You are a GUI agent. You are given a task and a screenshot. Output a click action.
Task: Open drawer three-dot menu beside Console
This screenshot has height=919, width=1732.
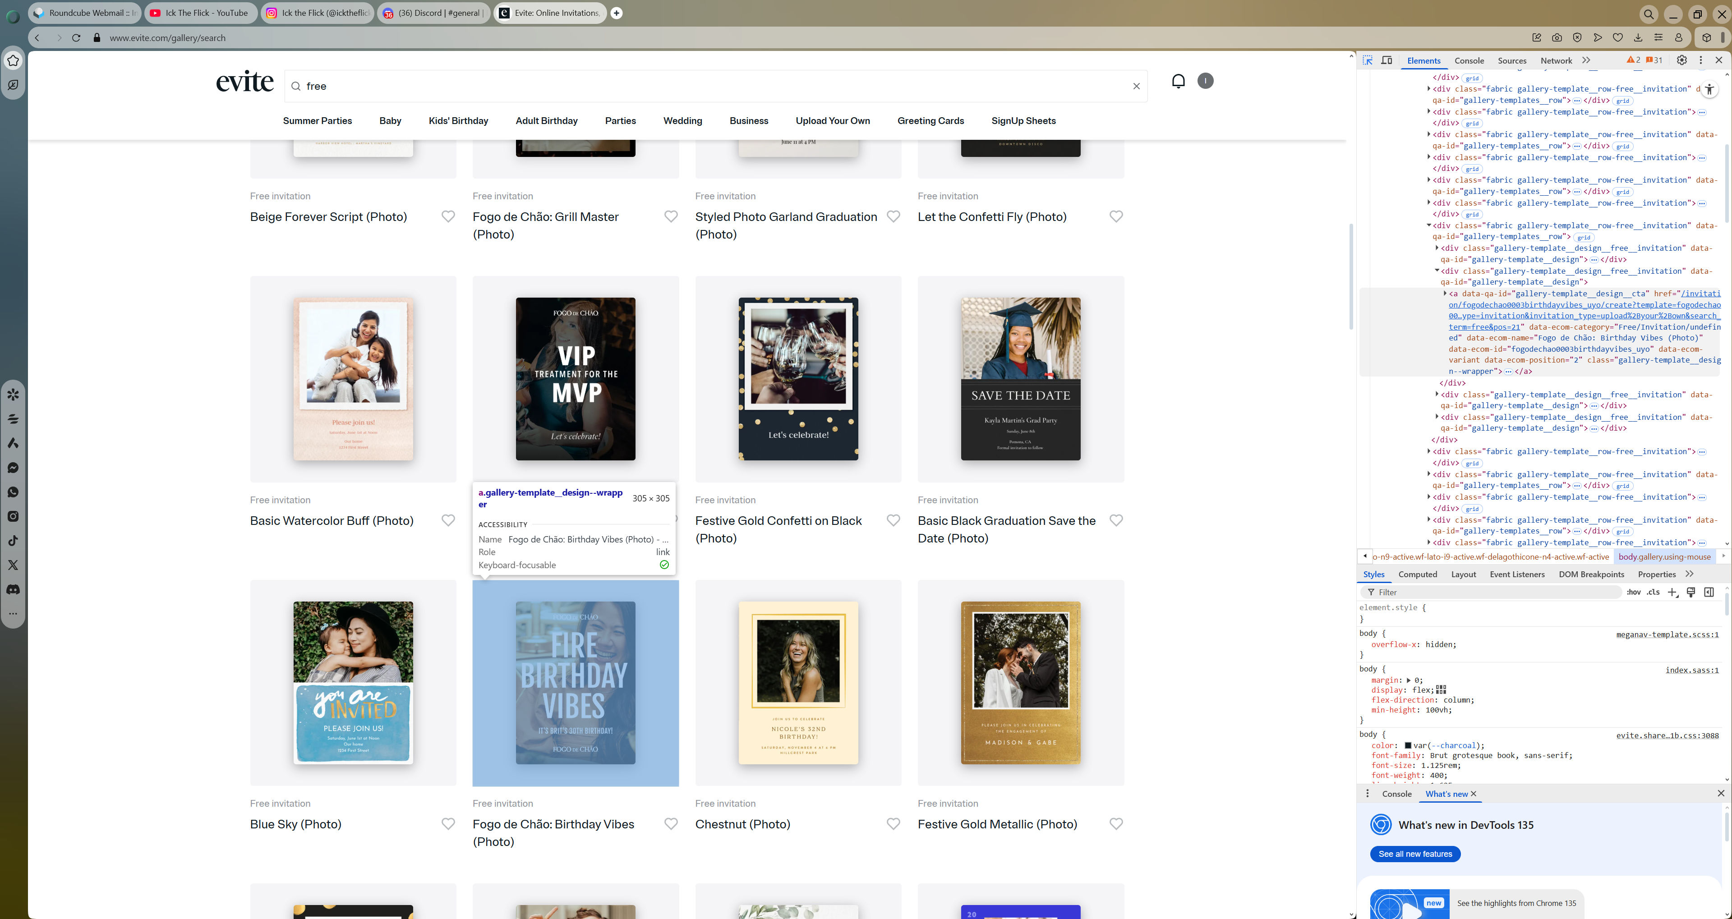[1367, 794]
